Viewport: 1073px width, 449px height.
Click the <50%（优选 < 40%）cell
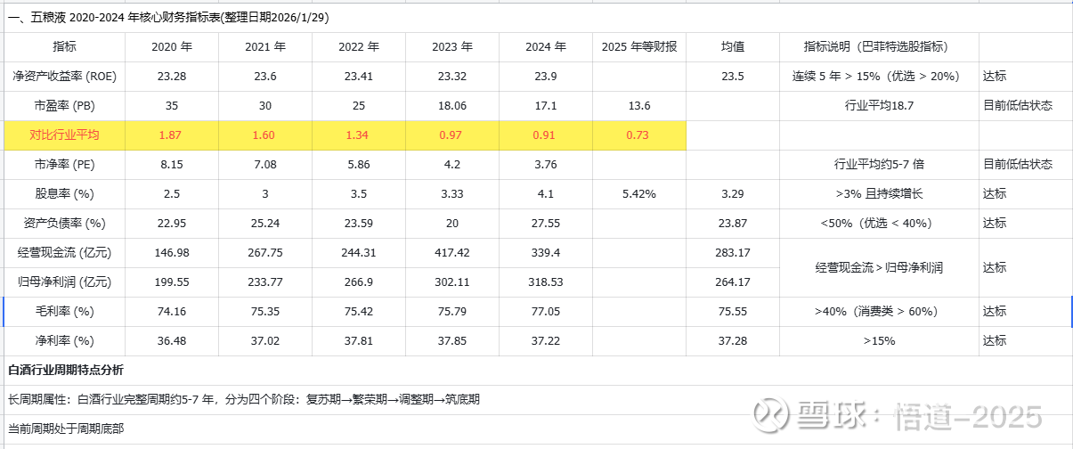879,224
